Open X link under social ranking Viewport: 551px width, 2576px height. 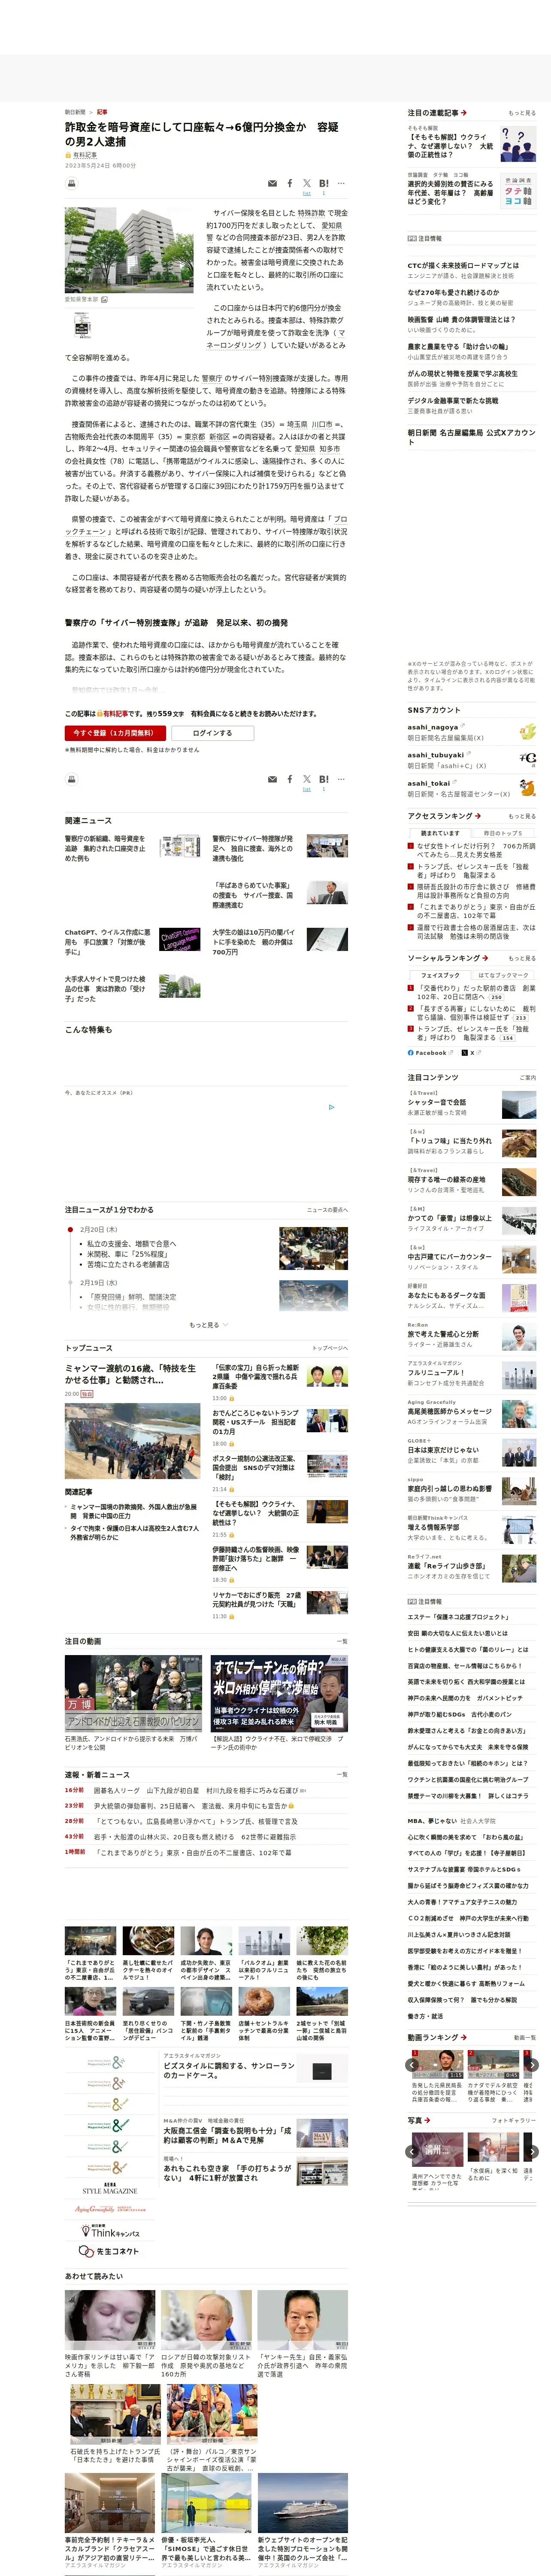(472, 1053)
